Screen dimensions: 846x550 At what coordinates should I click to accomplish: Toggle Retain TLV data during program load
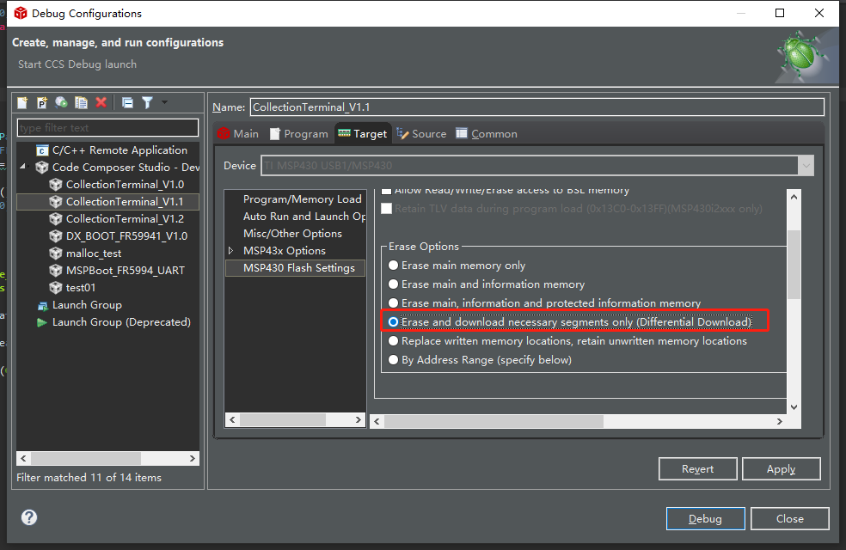[386, 209]
